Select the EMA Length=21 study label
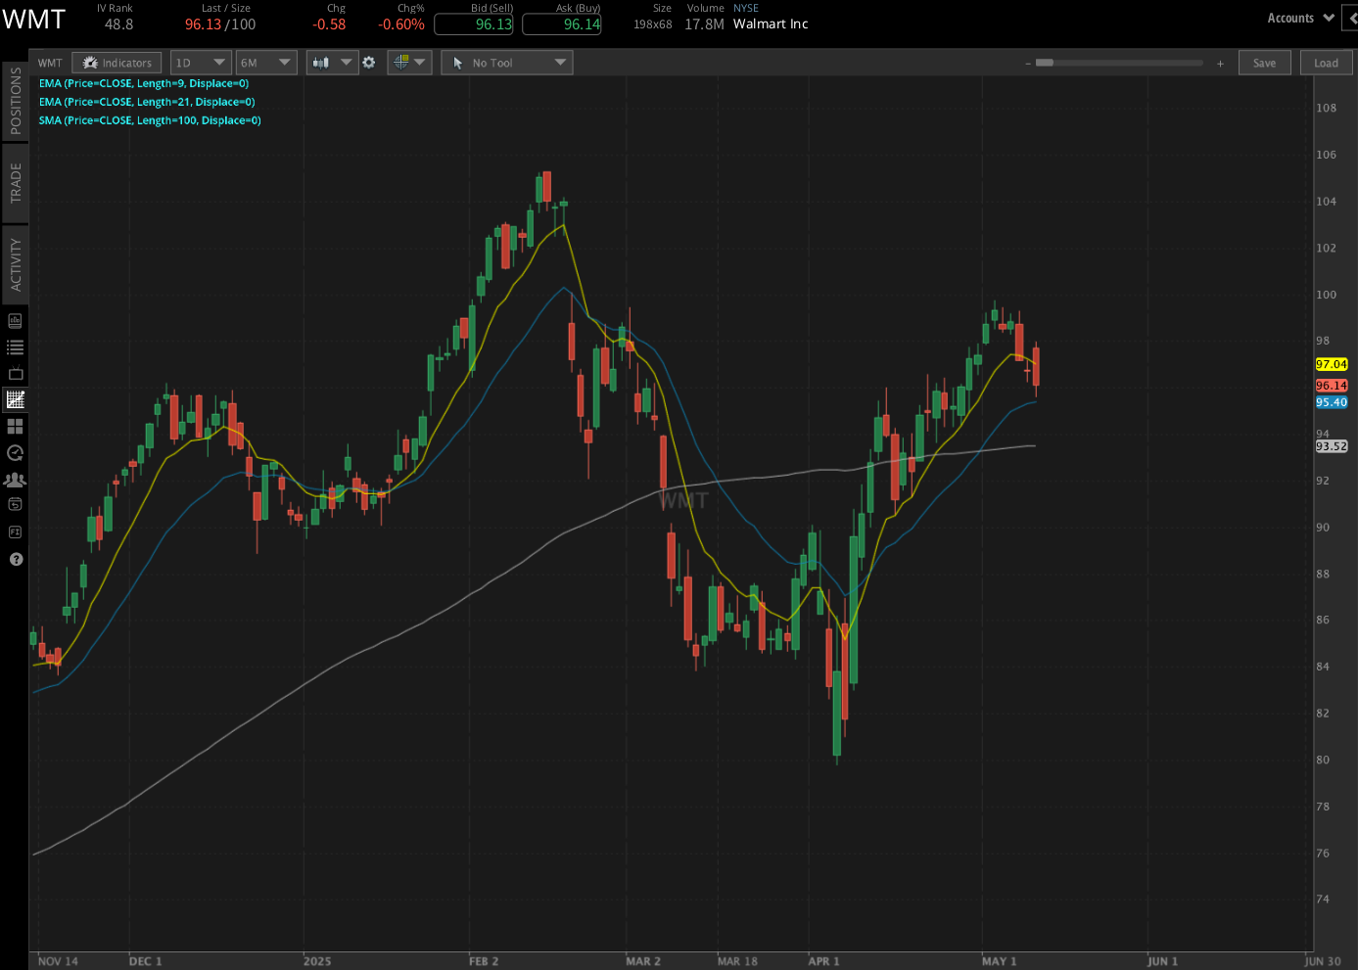The width and height of the screenshot is (1358, 970). click(x=147, y=102)
